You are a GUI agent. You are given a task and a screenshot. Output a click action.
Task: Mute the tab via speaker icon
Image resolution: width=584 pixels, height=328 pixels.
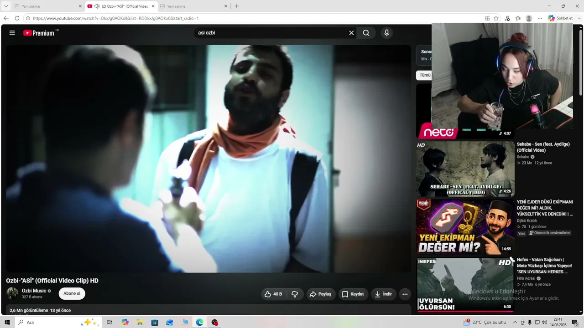pyautogui.click(x=97, y=6)
